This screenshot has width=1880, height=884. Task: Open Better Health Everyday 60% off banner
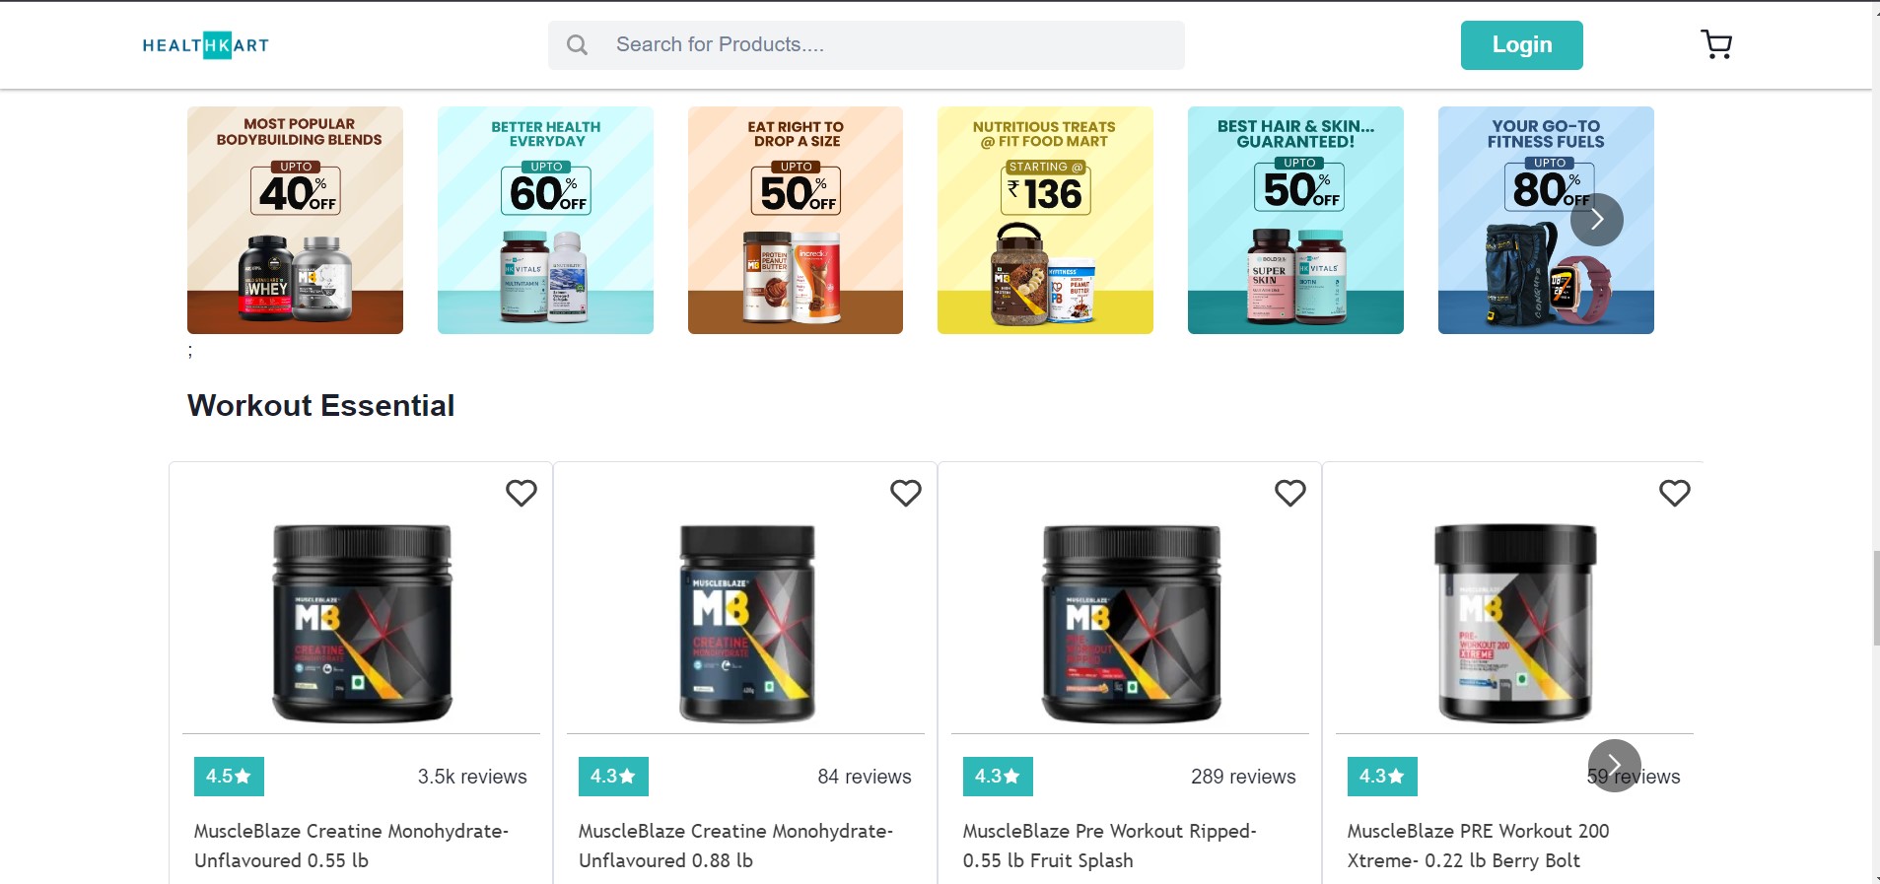pyautogui.click(x=545, y=220)
